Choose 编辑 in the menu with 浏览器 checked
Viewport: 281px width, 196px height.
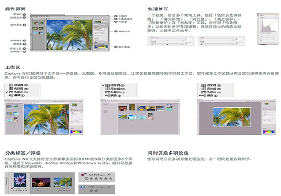tap(113, 96)
